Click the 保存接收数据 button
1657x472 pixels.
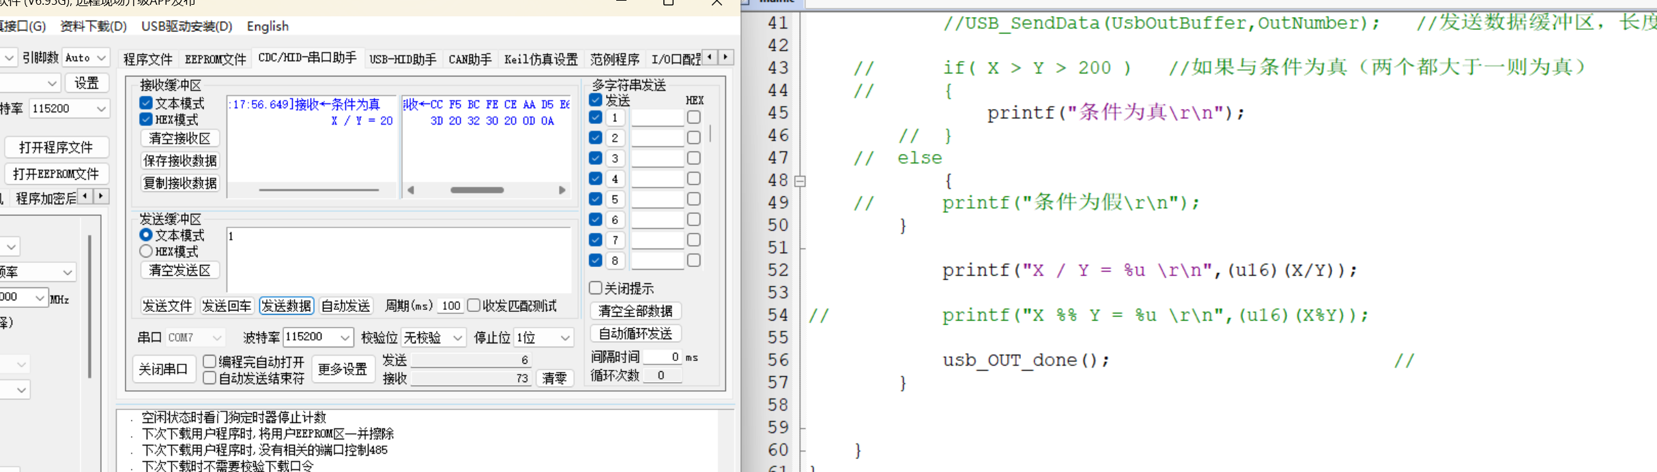pos(180,161)
